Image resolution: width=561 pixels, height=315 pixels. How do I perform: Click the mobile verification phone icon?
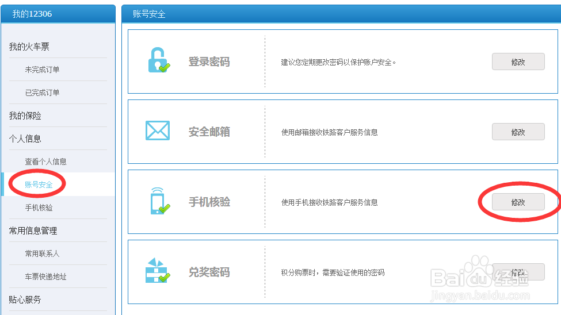click(159, 201)
